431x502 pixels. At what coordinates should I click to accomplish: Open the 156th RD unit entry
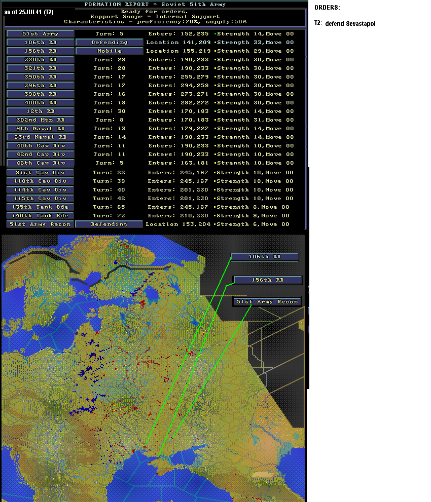coord(41,51)
